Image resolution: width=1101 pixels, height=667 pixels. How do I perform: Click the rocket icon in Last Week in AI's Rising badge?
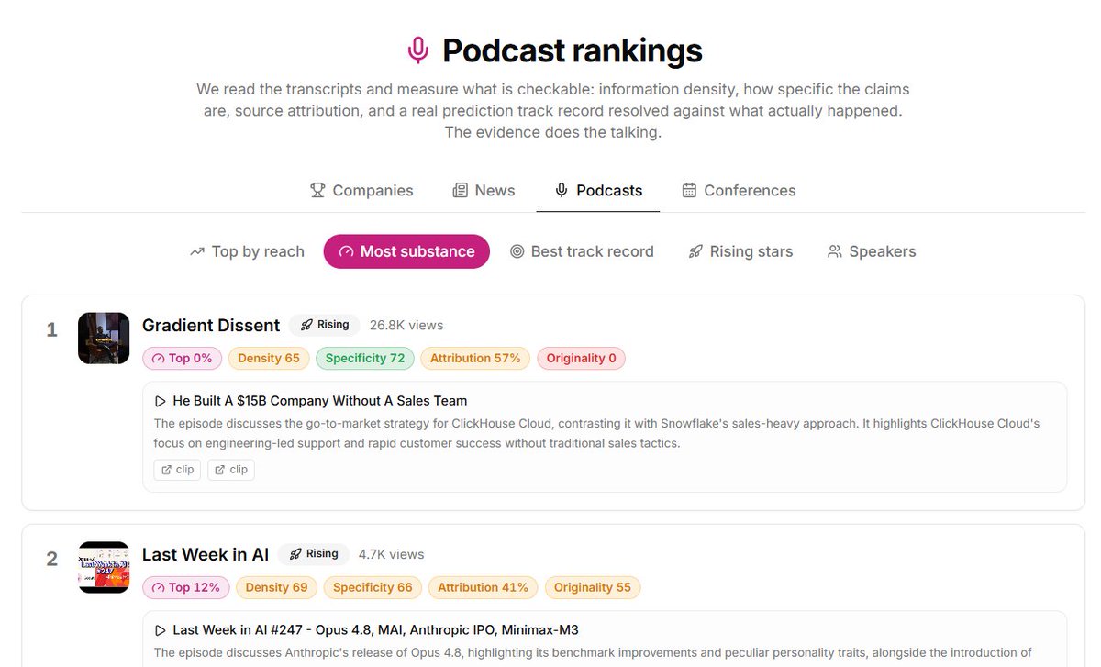pos(296,554)
